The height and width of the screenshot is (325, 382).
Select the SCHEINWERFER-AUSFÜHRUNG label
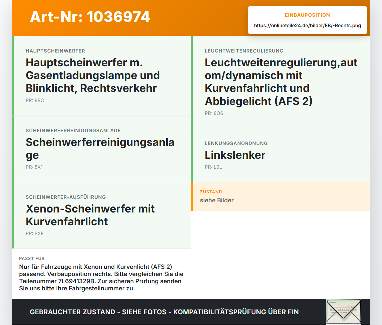(x=66, y=197)
